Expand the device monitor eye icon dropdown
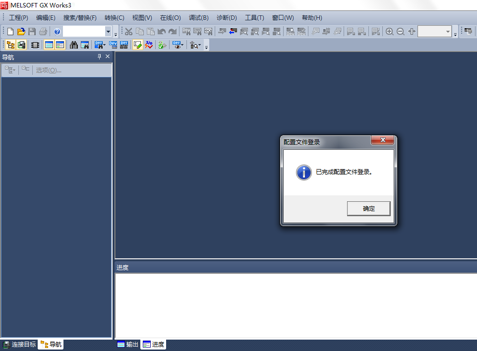 pyautogui.click(x=182, y=45)
